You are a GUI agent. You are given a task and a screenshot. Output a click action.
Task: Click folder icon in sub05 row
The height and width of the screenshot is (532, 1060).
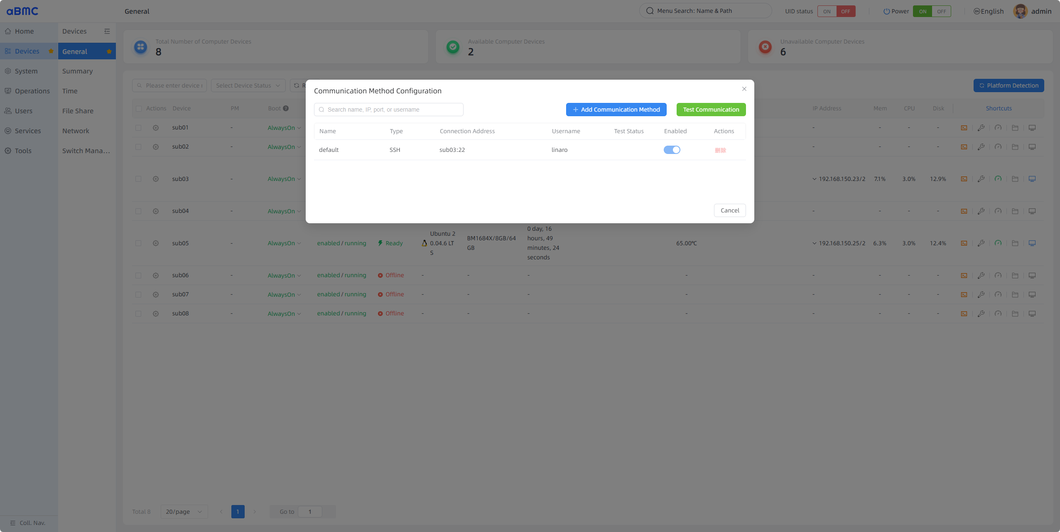tap(1015, 243)
